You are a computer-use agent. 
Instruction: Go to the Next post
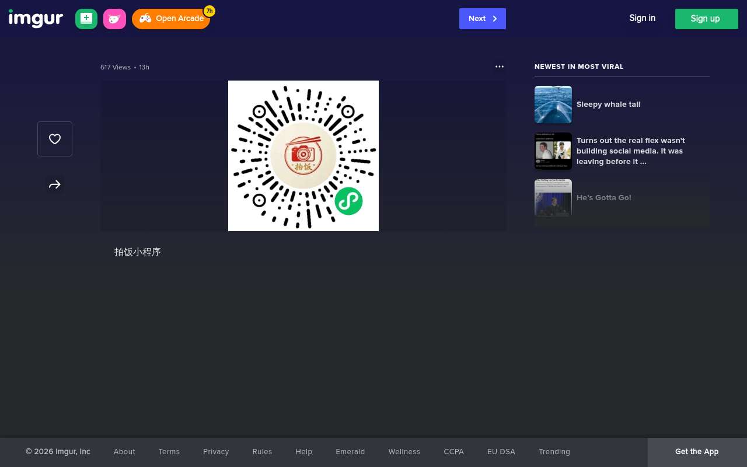coord(483,19)
